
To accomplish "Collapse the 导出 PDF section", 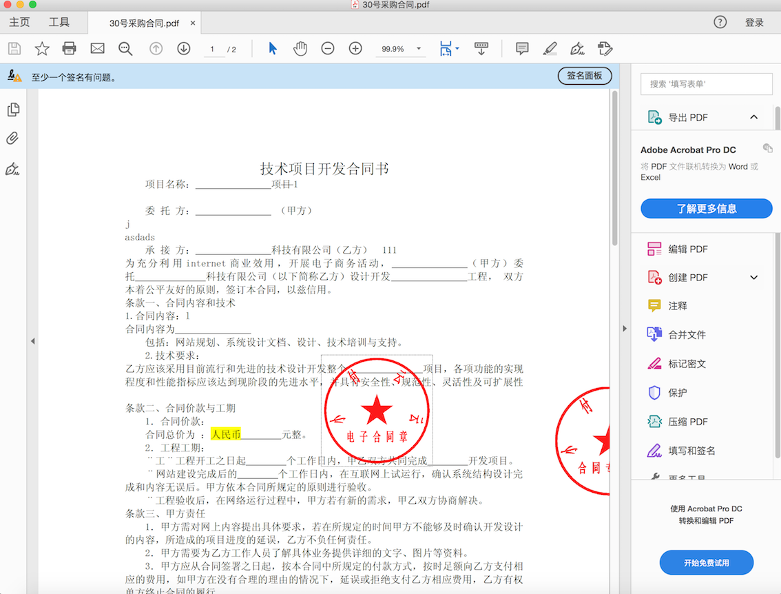I will [x=753, y=117].
